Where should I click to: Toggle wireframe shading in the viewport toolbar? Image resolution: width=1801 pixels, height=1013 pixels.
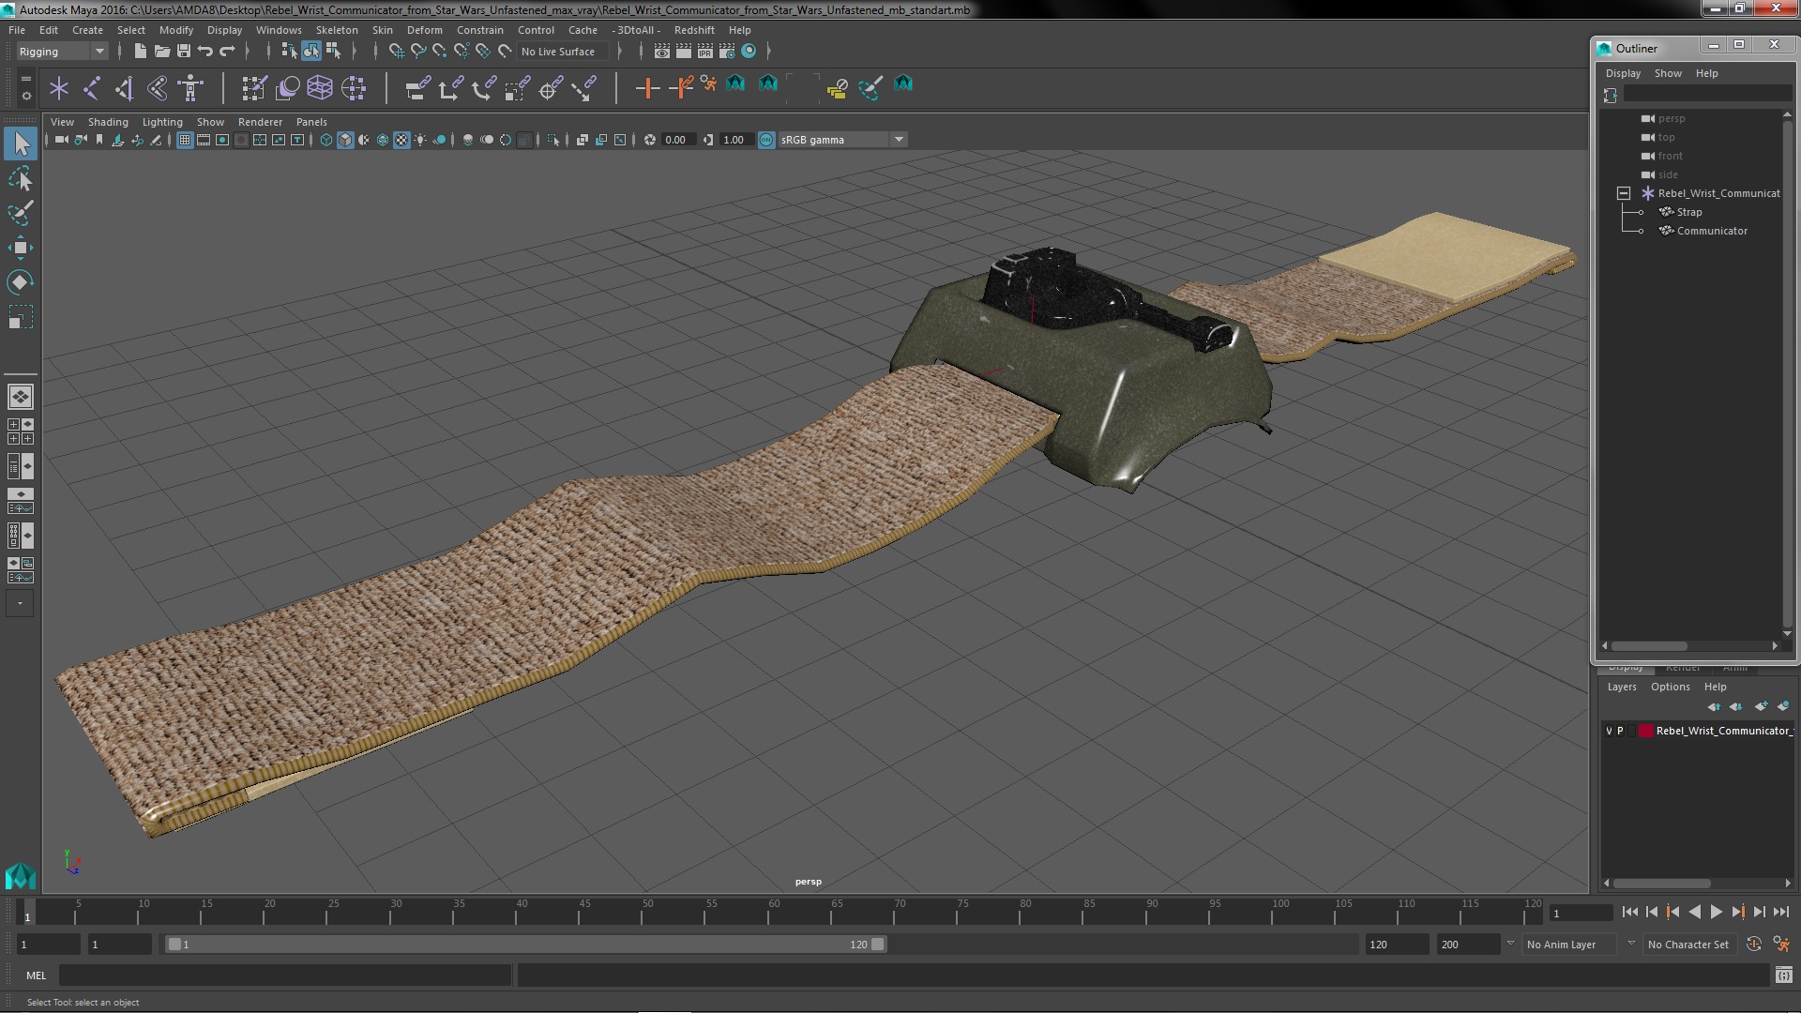tap(326, 140)
